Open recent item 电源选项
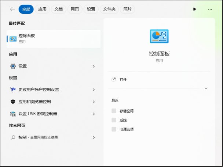Screen dimensions: 223x167 click(127, 129)
